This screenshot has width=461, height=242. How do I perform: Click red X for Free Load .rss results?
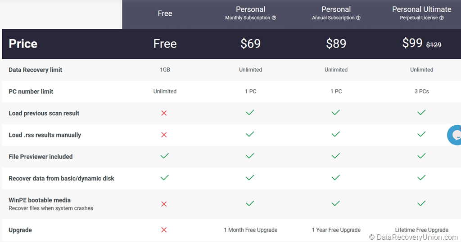pyautogui.click(x=164, y=135)
